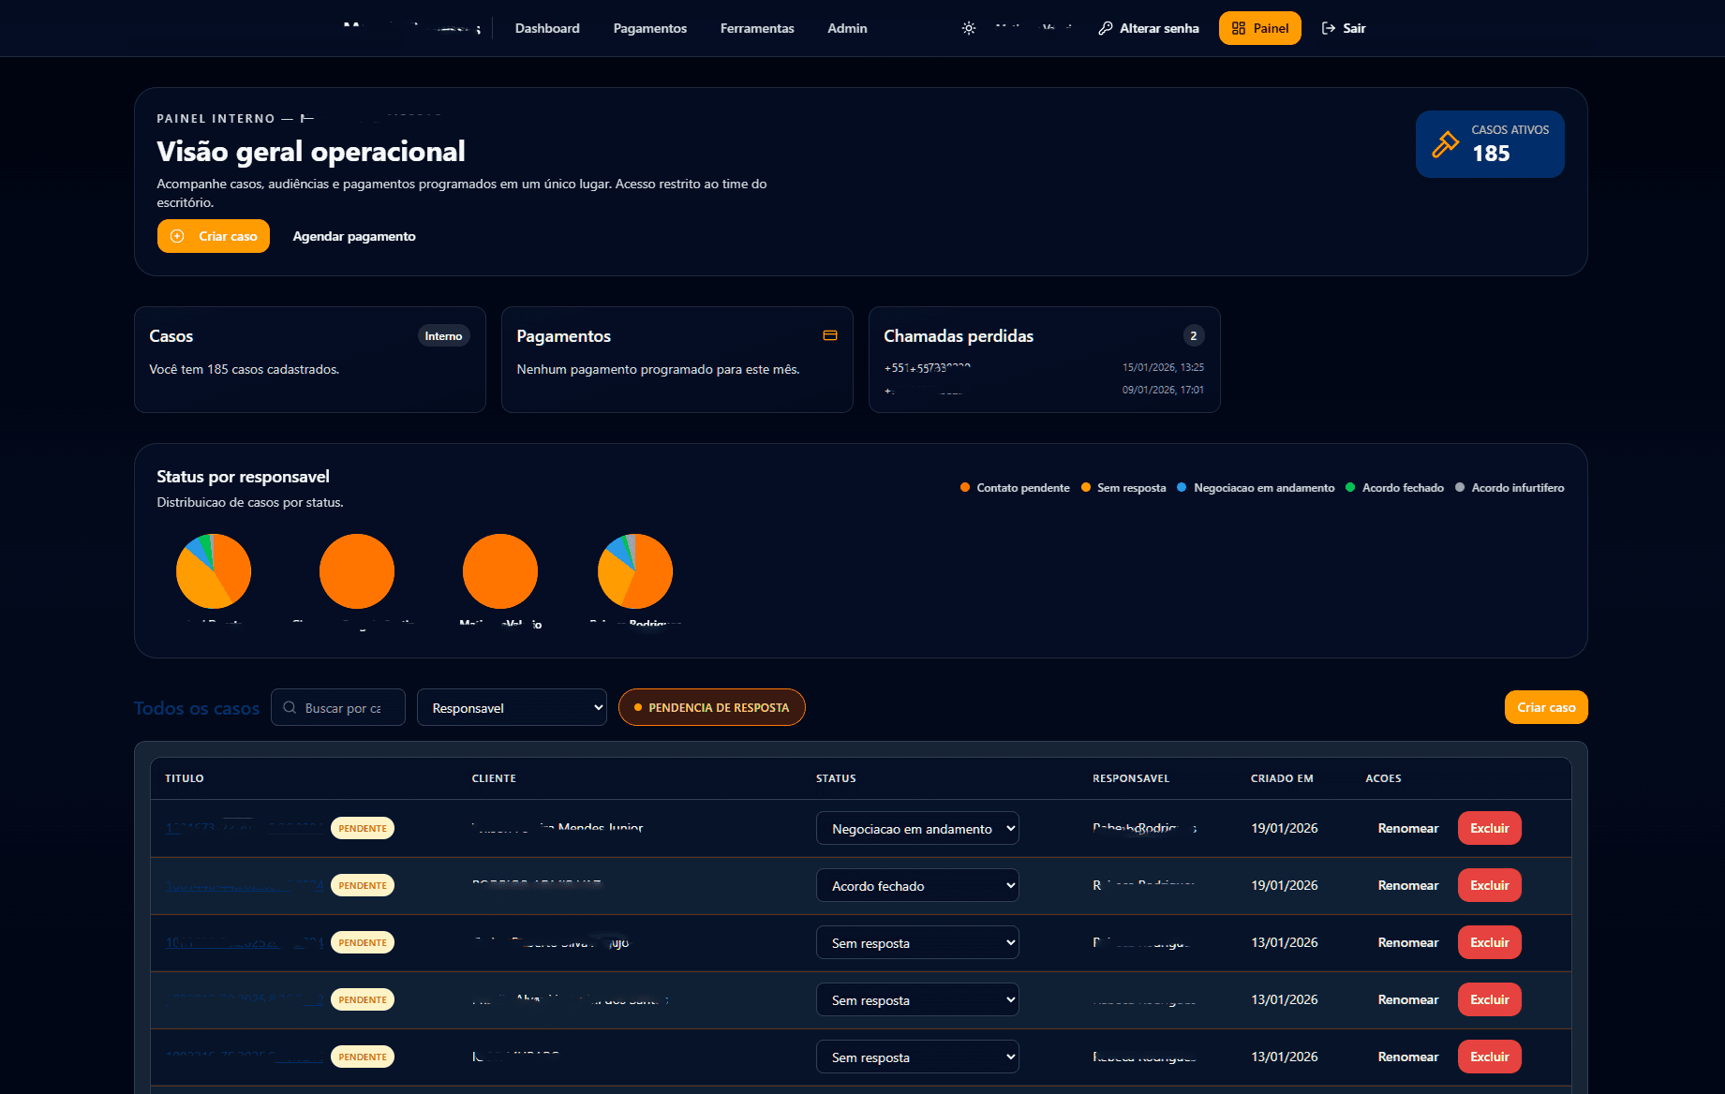Click the gavel icon in Casos Ativos
This screenshot has width=1725, height=1094.
point(1445,144)
